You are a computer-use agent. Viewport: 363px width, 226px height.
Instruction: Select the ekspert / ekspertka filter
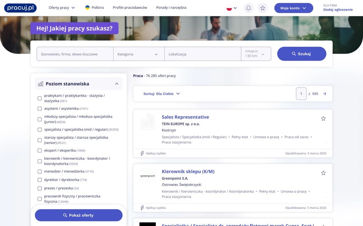39,150
